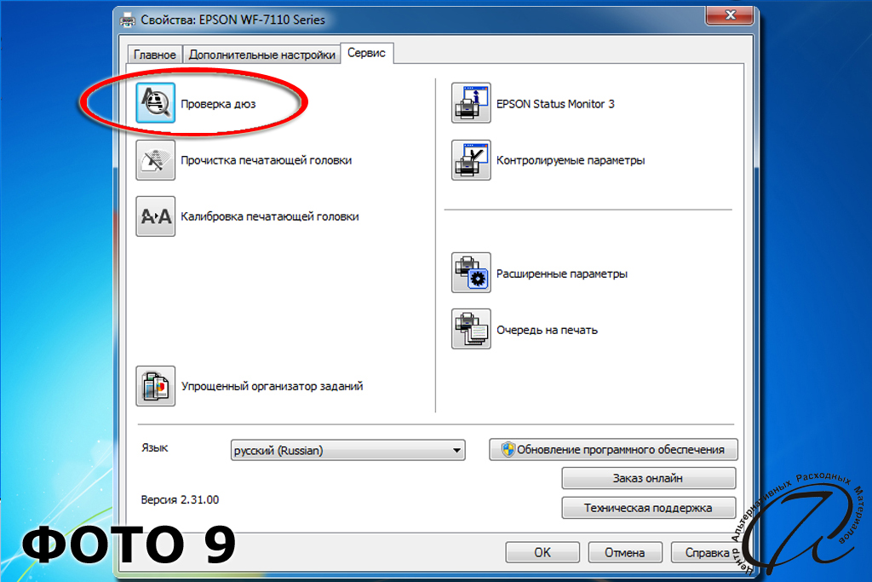Select the Сервис tab
This screenshot has width=872, height=582.
[366, 53]
